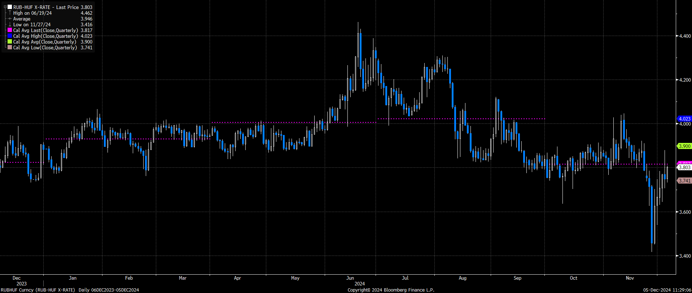This screenshot has width=692, height=293.
Task: Click the white RUB-HUF X-RATE color swatch
Action: pyautogui.click(x=10, y=7)
